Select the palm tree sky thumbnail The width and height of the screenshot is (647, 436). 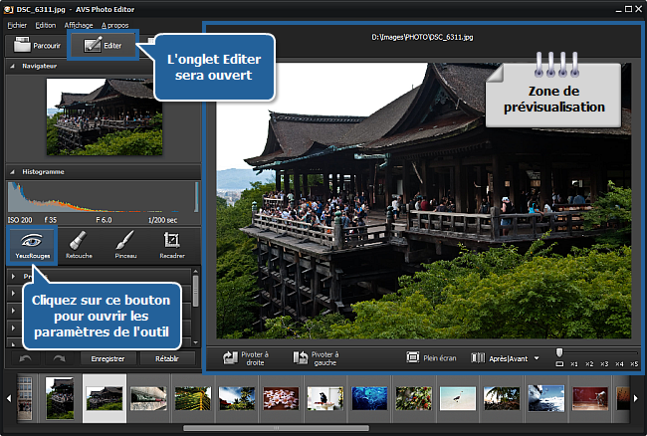(x=502, y=398)
